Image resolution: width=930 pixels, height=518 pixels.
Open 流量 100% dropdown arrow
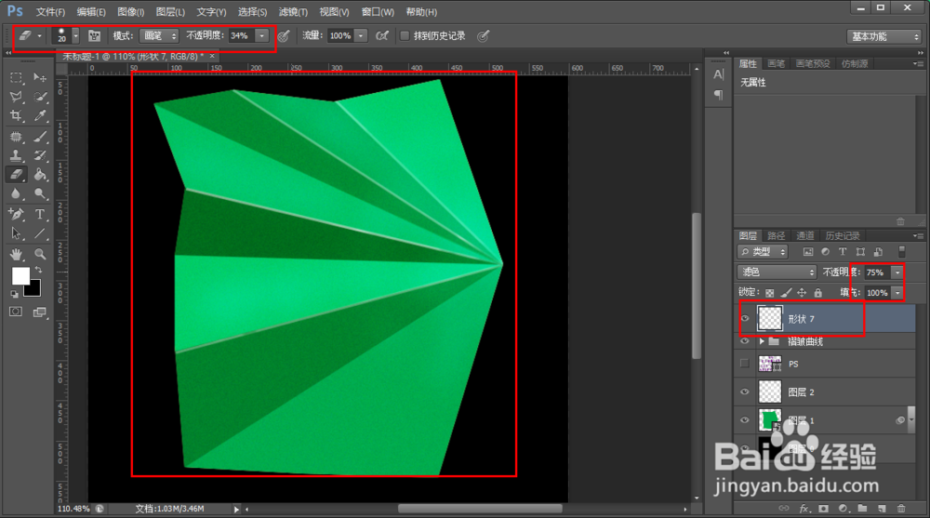pos(361,35)
